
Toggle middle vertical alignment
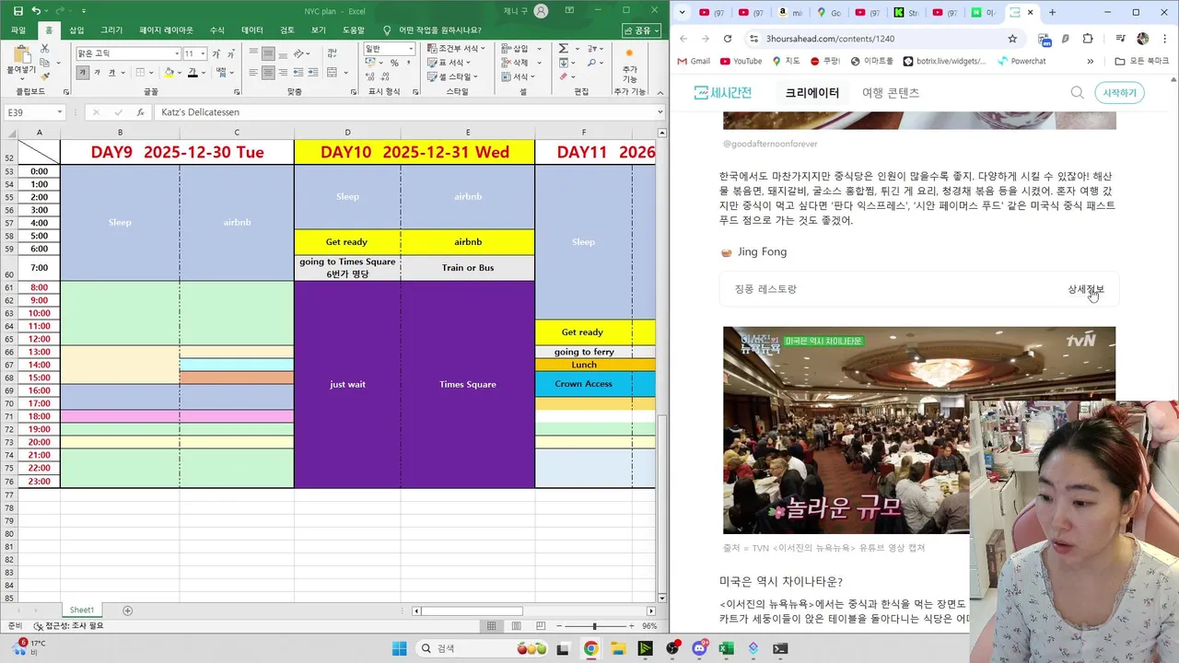click(x=268, y=53)
